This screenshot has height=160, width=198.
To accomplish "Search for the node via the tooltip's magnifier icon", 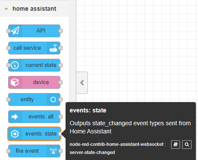I will 187,145.
